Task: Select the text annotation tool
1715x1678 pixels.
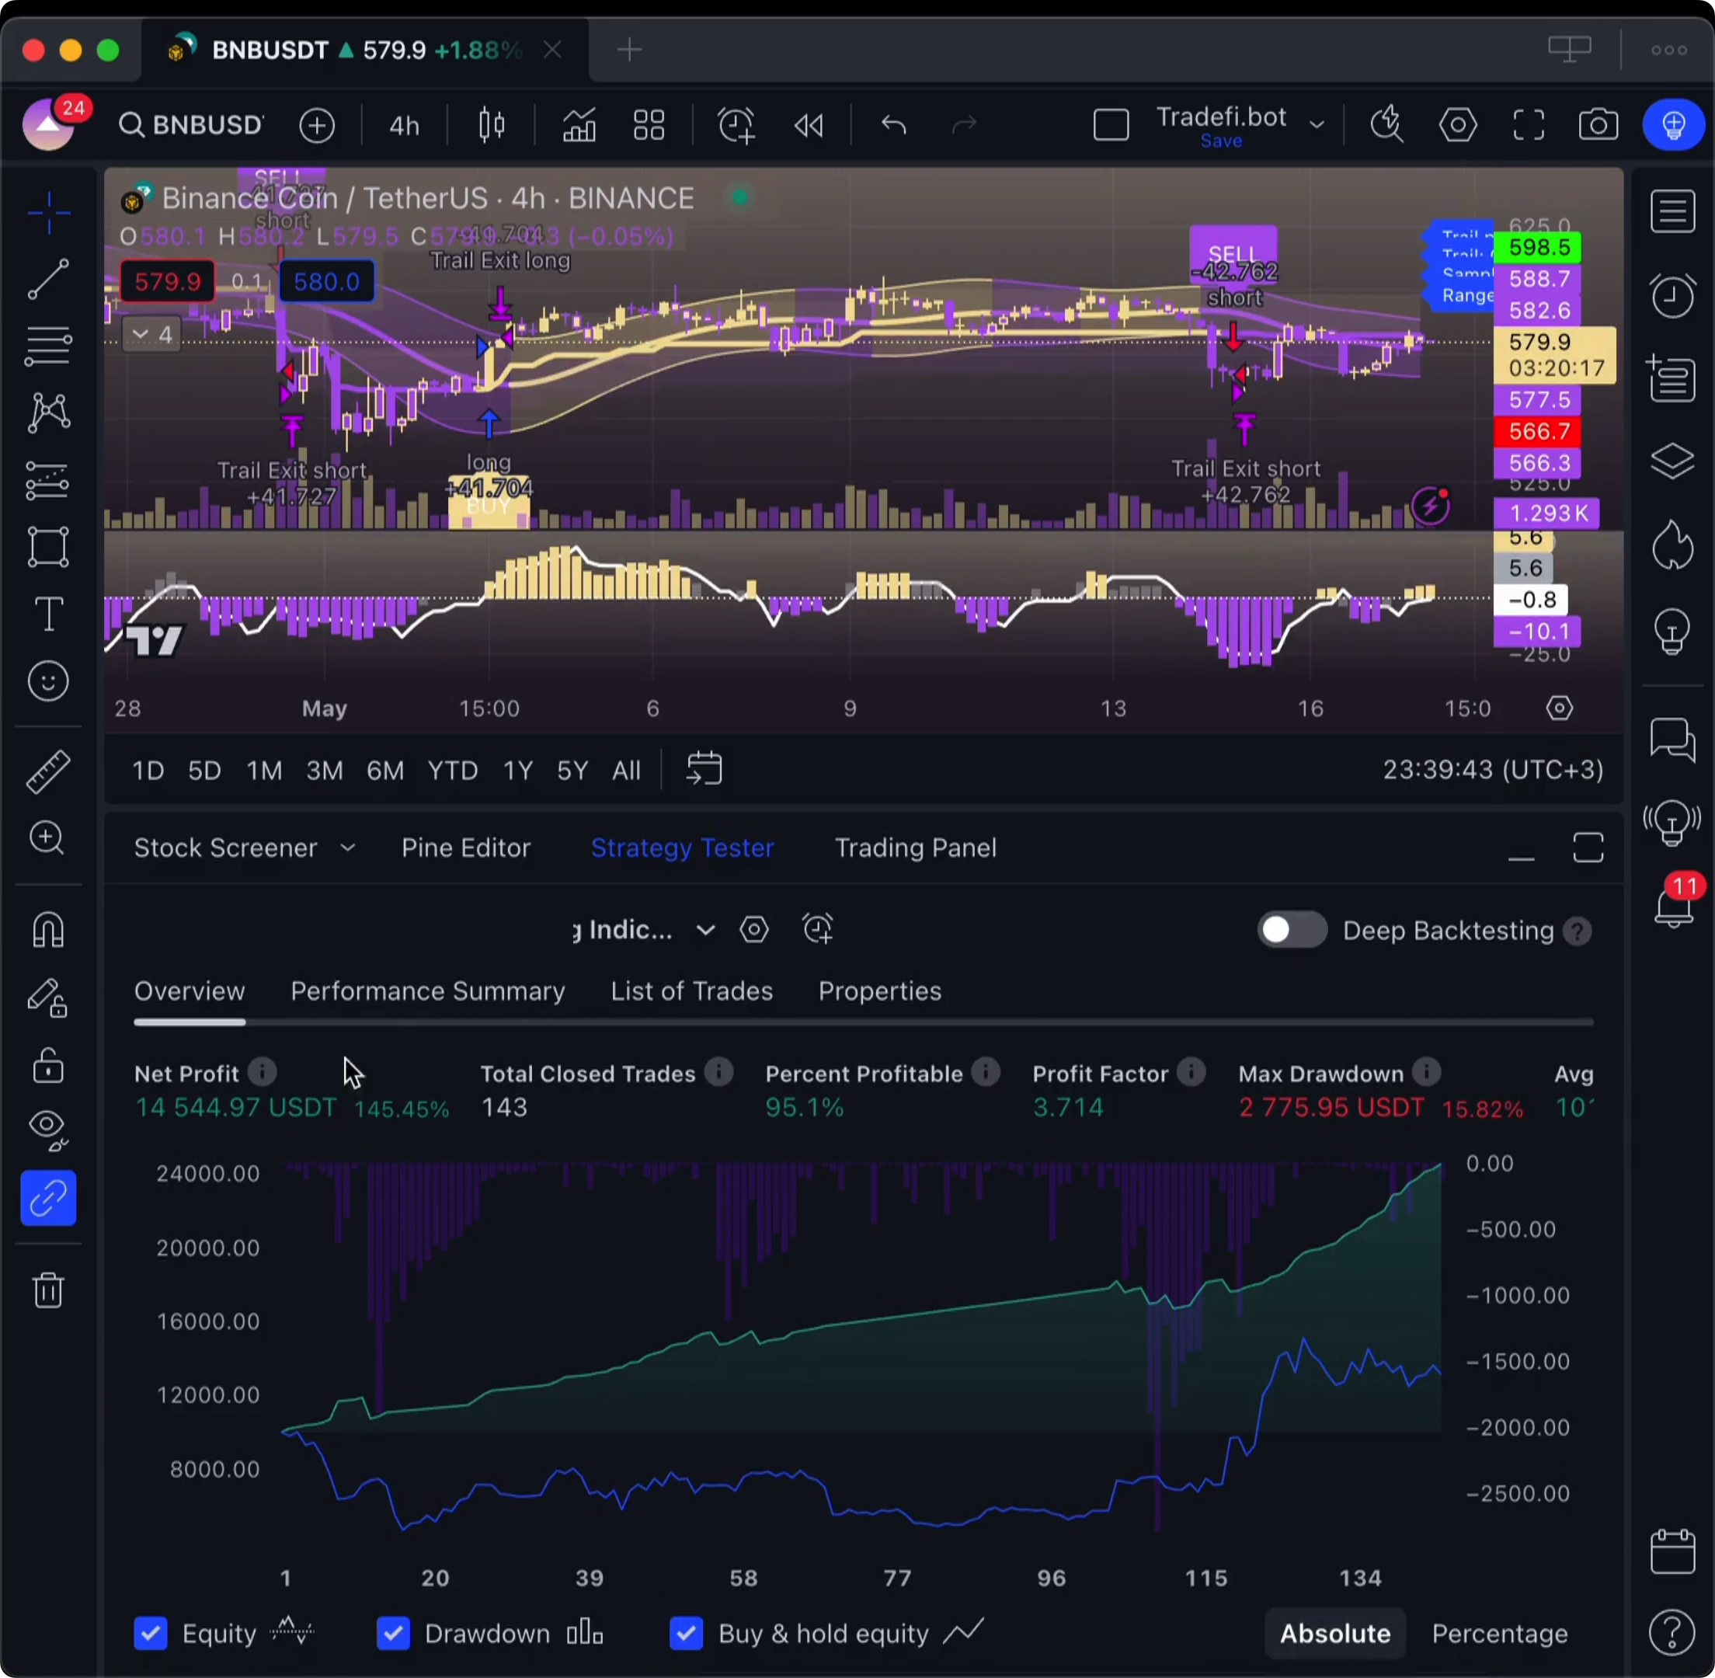Action: pyautogui.click(x=47, y=614)
